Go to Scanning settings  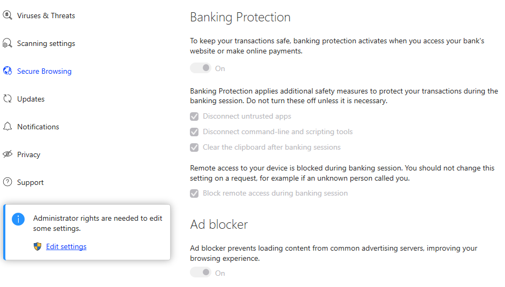pos(46,43)
